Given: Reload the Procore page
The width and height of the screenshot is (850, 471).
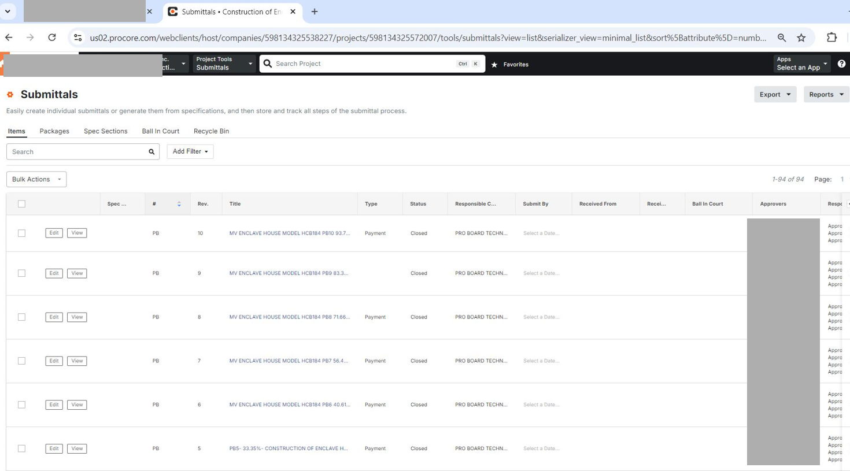Looking at the screenshot, I should pos(52,38).
